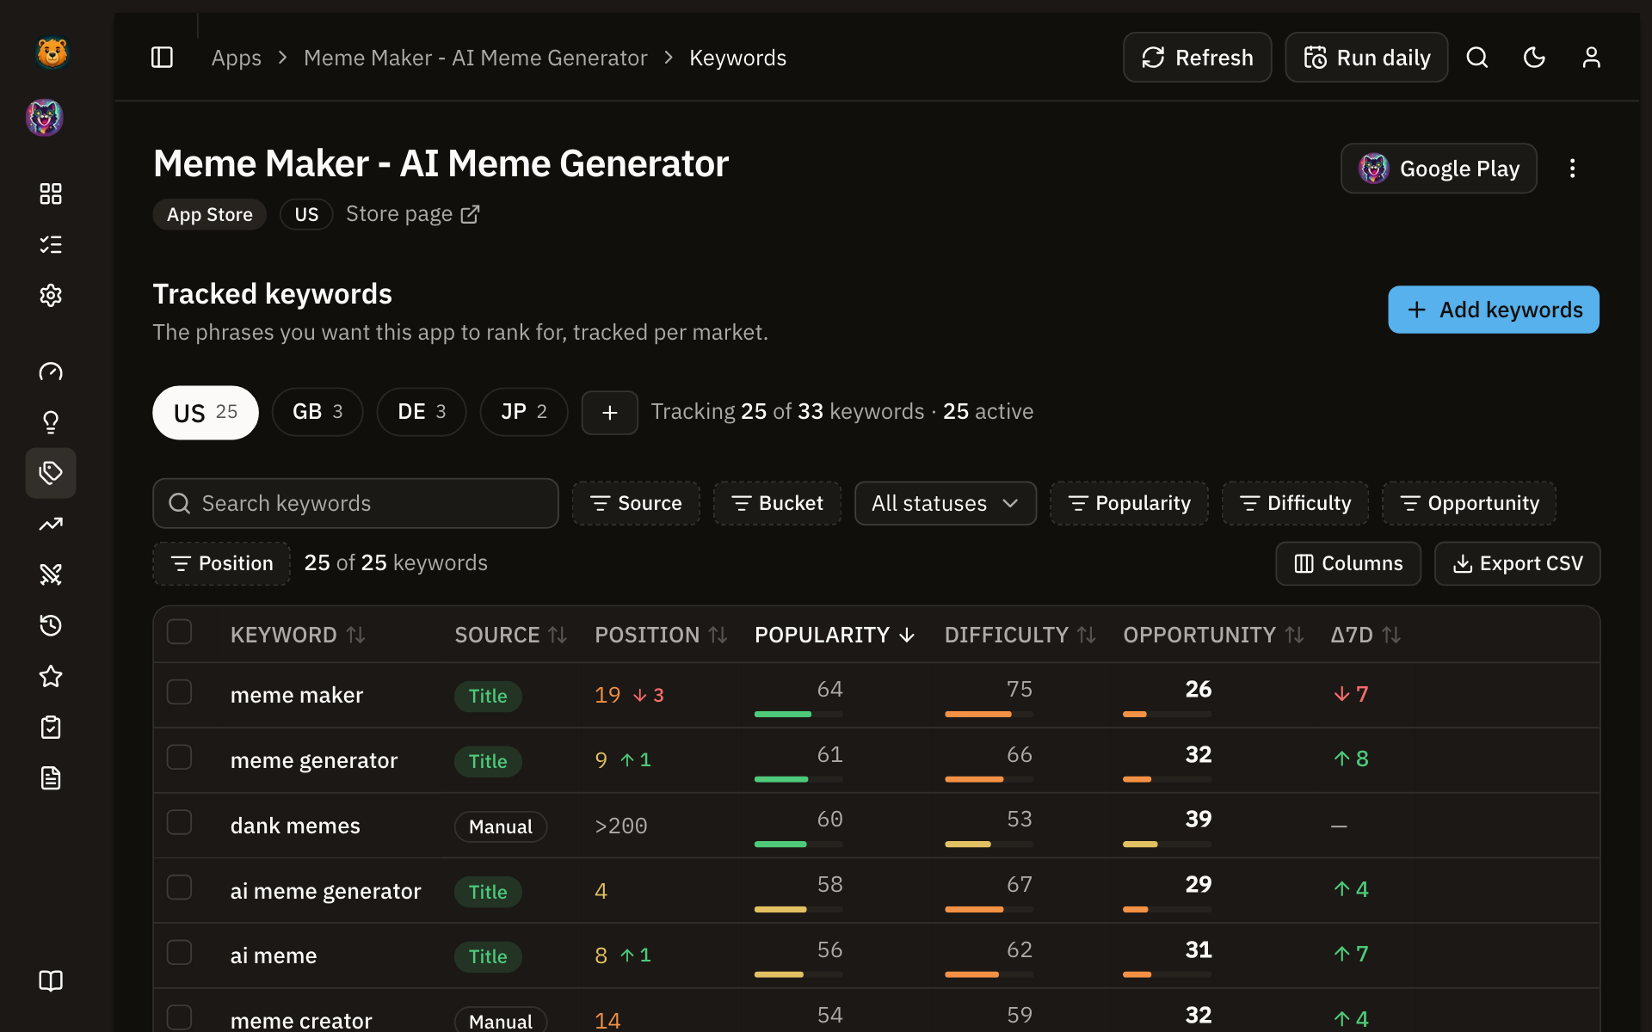This screenshot has width=1652, height=1032.
Task: Open the Source filter
Action: (636, 503)
